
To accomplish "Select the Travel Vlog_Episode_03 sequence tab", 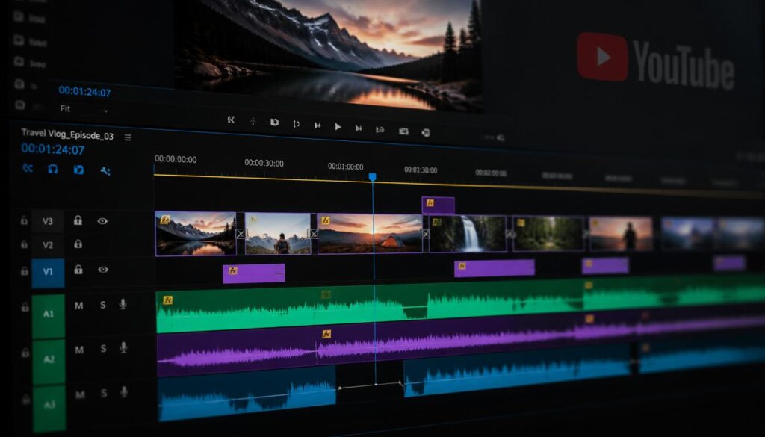I will click(x=67, y=134).
